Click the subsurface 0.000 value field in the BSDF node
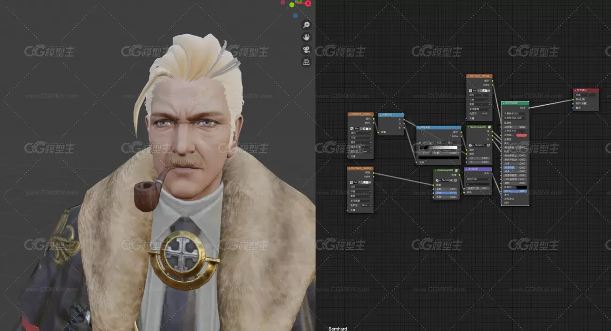 point(515,127)
